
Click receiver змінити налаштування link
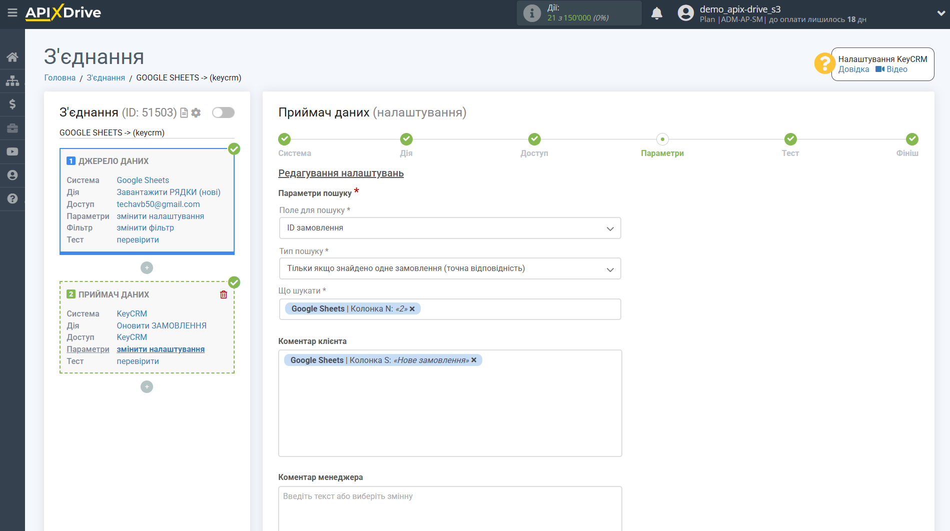click(161, 349)
